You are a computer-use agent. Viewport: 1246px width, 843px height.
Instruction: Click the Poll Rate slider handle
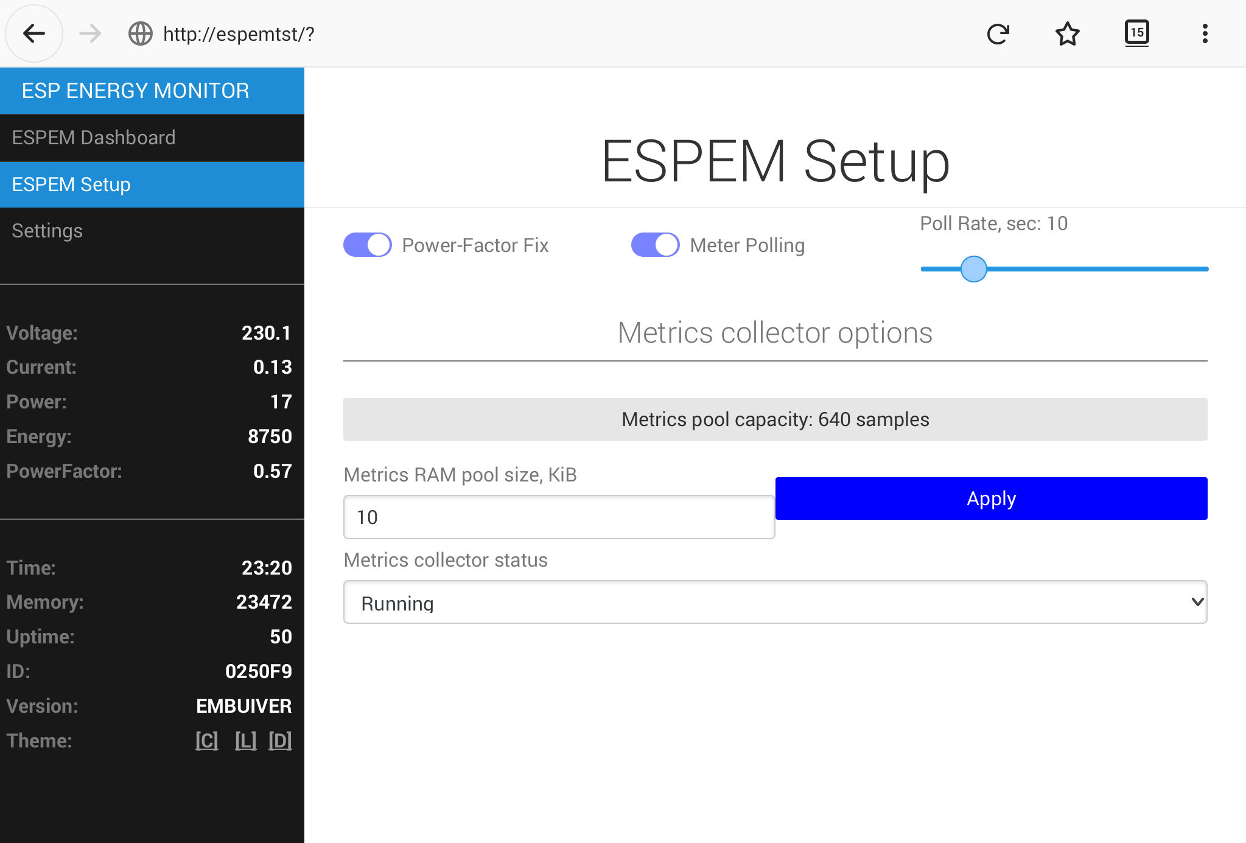(973, 269)
